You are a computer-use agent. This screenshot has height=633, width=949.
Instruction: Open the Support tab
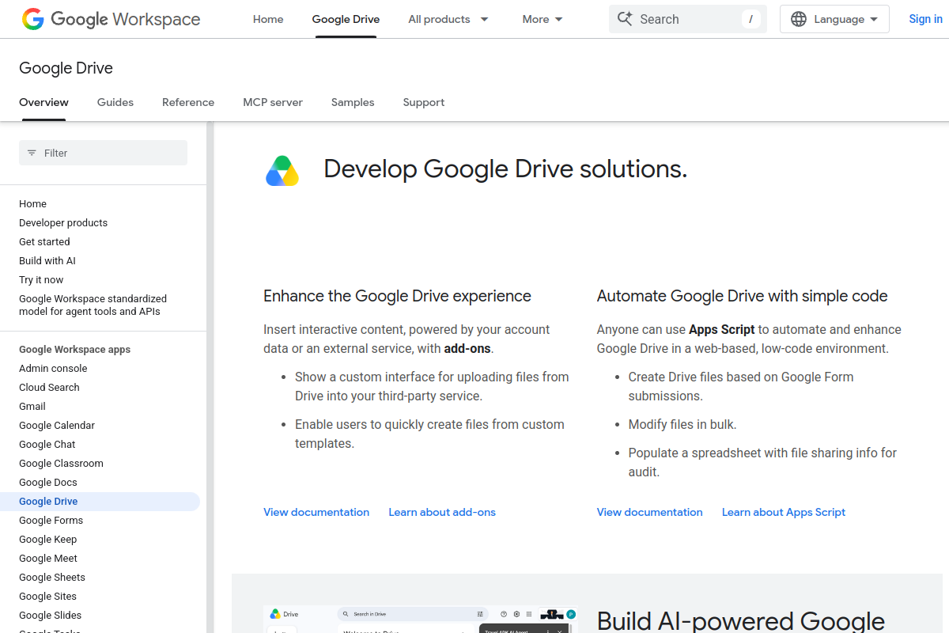coord(424,102)
